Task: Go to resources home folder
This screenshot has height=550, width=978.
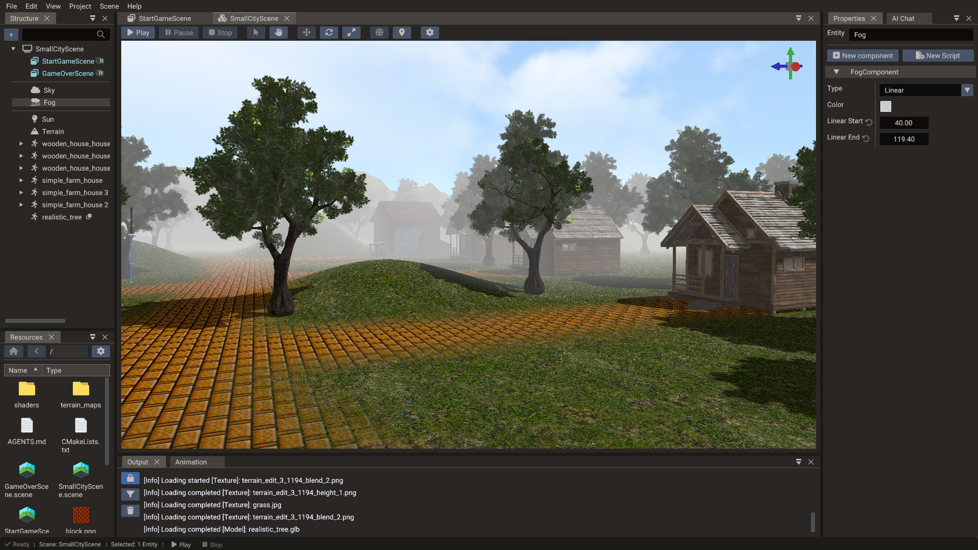Action: [x=14, y=351]
